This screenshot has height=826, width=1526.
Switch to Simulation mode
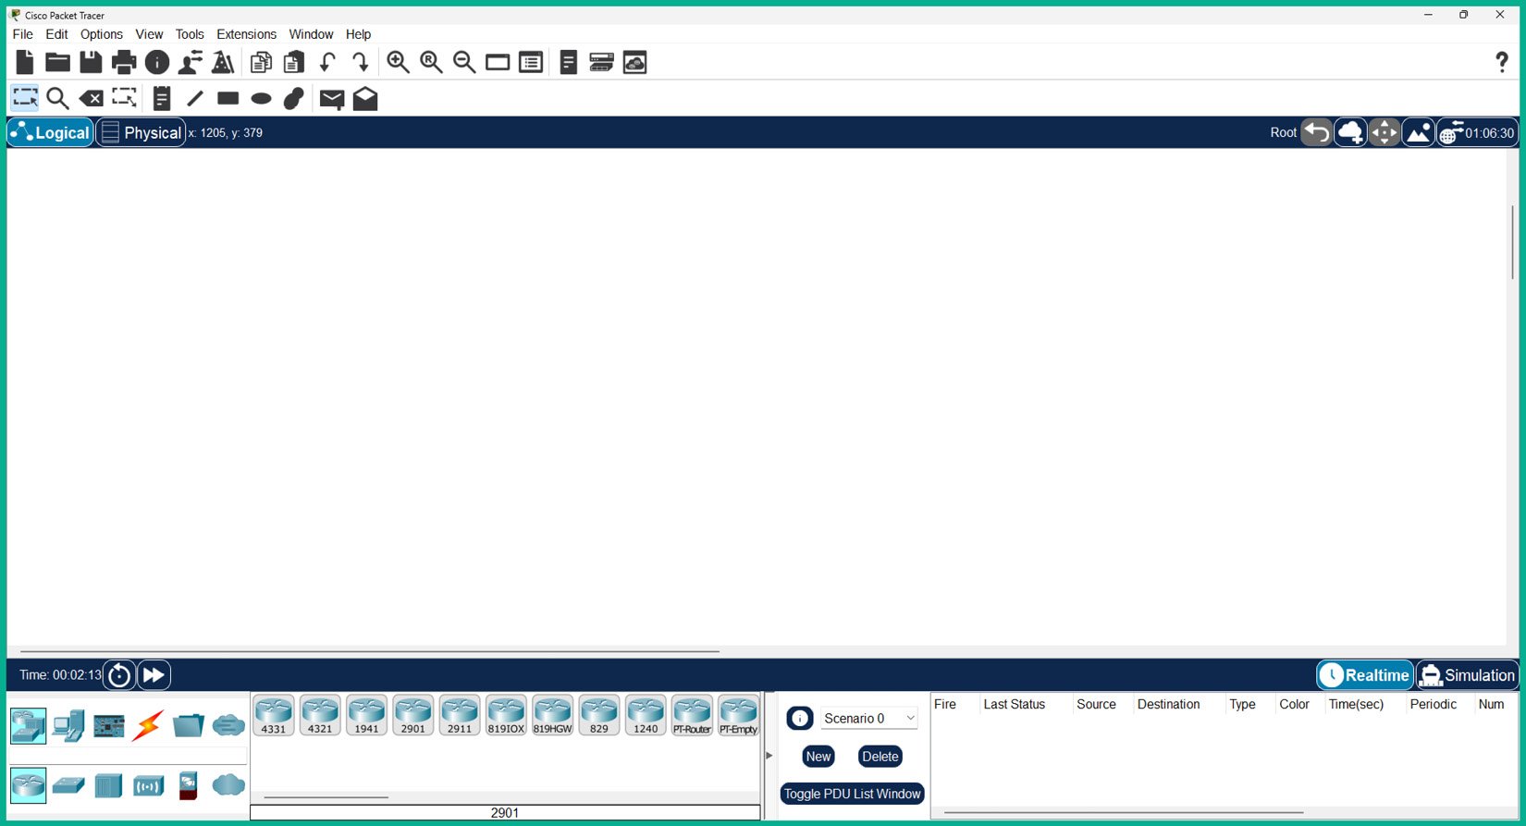[x=1467, y=675]
